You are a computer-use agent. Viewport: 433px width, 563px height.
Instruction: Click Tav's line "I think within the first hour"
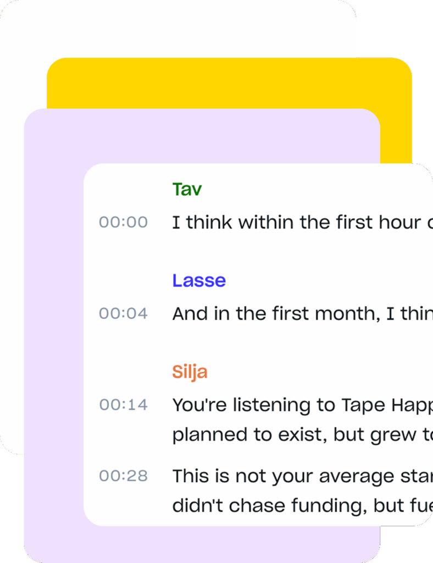point(297,222)
